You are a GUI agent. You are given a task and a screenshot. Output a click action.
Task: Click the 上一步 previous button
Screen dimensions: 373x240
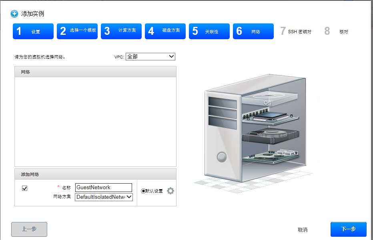(29, 229)
